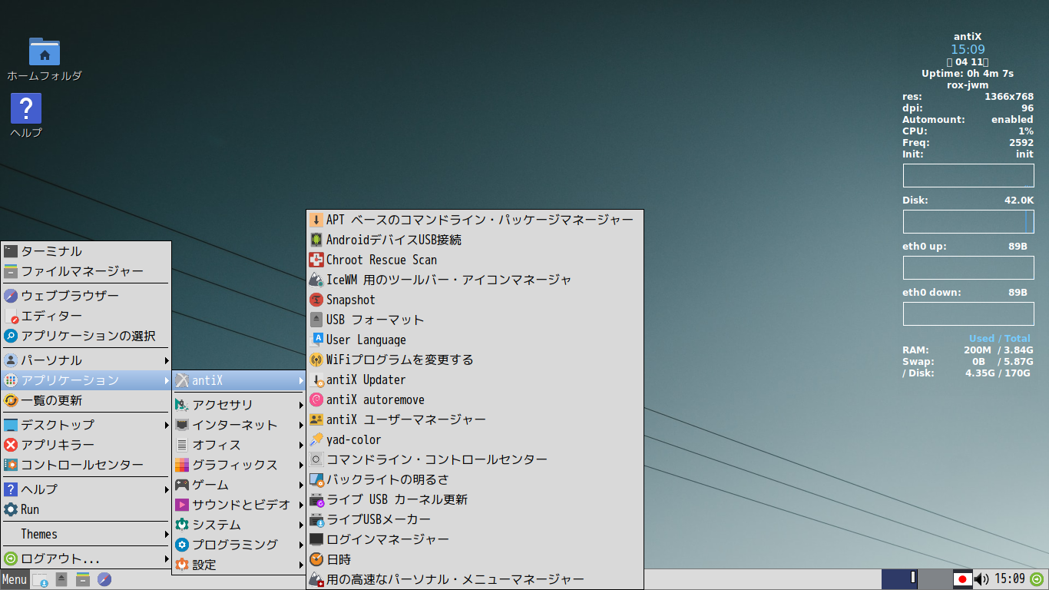Click the コントロールセンター icon
The width and height of the screenshot is (1049, 590).
[11, 465]
